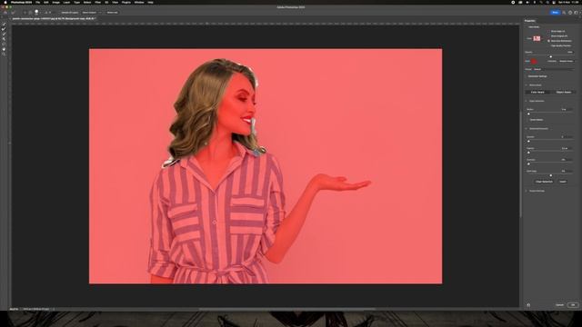Choose Color Aware refine mode
The height and width of the screenshot is (327, 582).
point(537,92)
